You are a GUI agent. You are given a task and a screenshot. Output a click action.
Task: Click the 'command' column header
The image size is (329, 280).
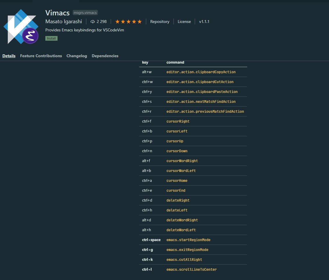point(175,62)
